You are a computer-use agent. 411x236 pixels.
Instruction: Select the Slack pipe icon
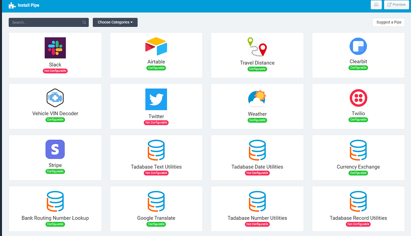tap(55, 47)
